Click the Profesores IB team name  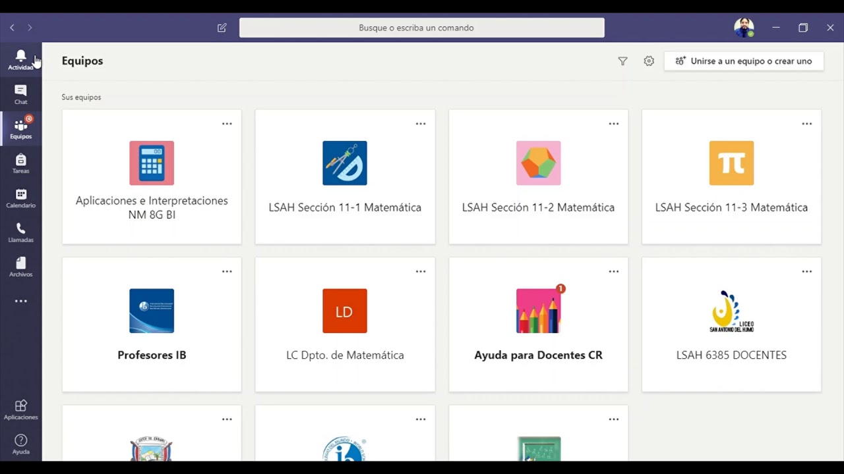(152, 355)
